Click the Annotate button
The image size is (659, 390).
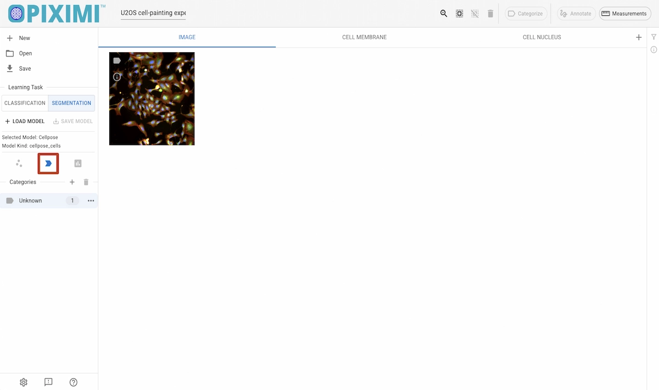pos(576,14)
